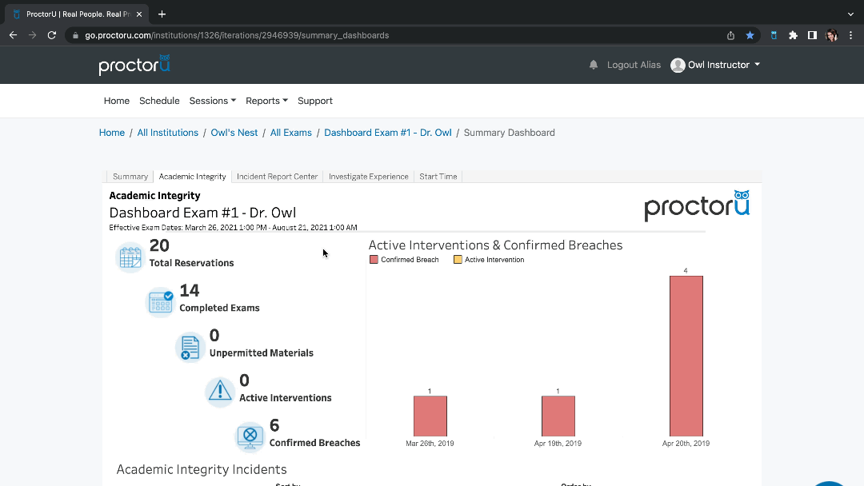Viewport: 864px width, 486px height.
Task: Expand the Sessions dropdown menu
Action: click(213, 101)
